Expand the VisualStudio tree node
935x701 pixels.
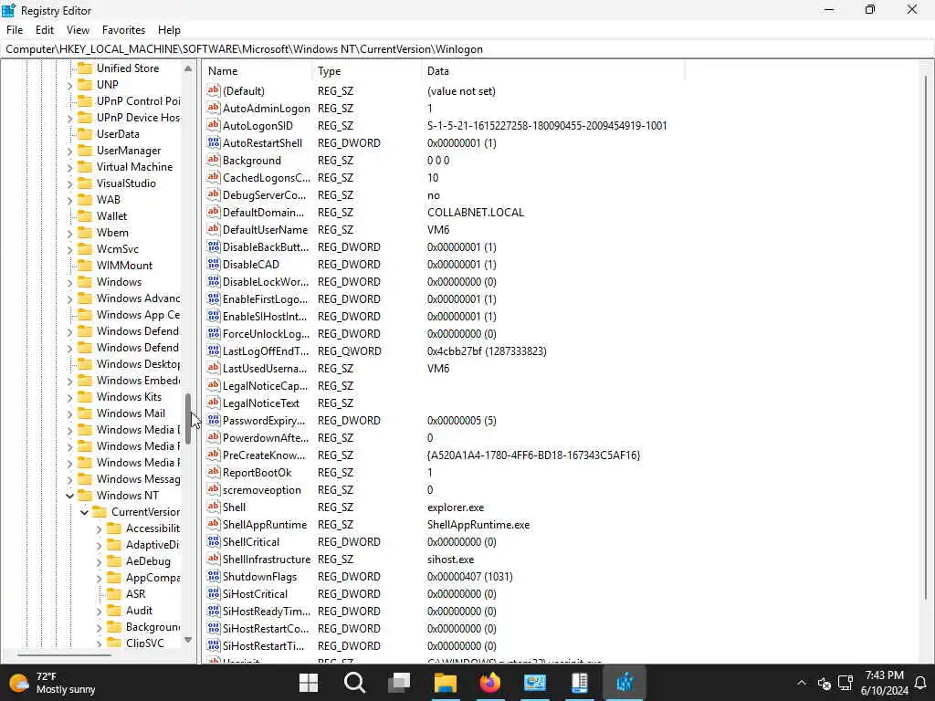tap(69, 183)
